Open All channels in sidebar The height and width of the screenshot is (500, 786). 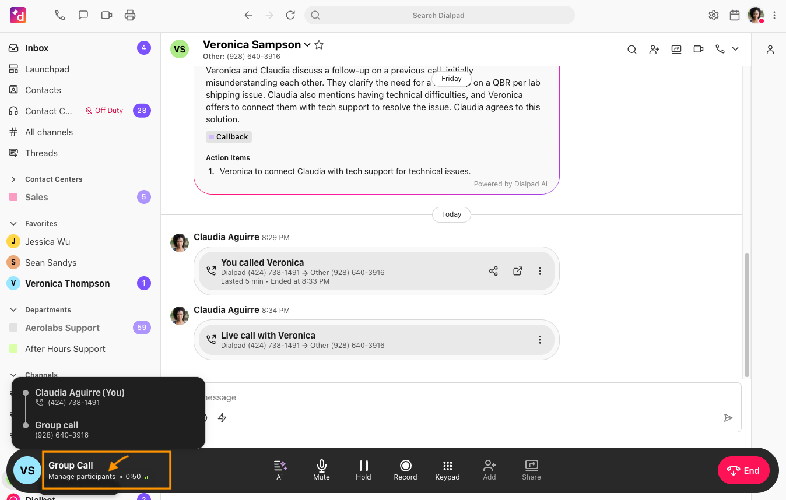point(80,132)
